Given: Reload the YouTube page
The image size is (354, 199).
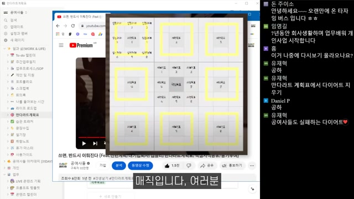Looking at the screenshot, I should [x=72, y=26].
